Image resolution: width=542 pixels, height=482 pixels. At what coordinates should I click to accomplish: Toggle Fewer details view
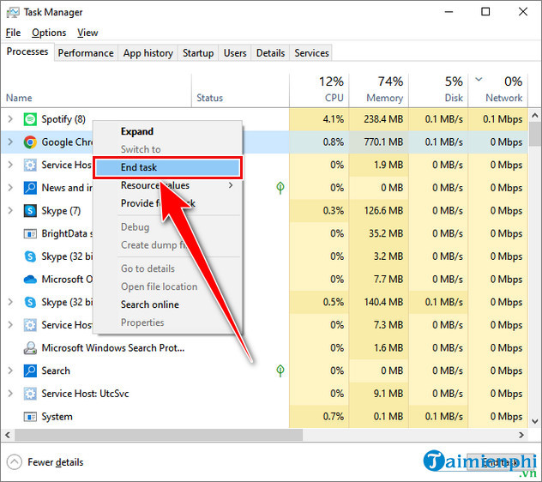[x=46, y=462]
